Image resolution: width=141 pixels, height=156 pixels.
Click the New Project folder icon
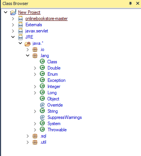(x=13, y=12)
